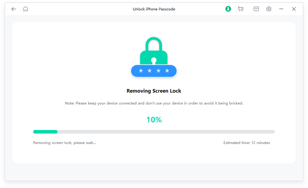Go to the home screen icon

[26, 9]
